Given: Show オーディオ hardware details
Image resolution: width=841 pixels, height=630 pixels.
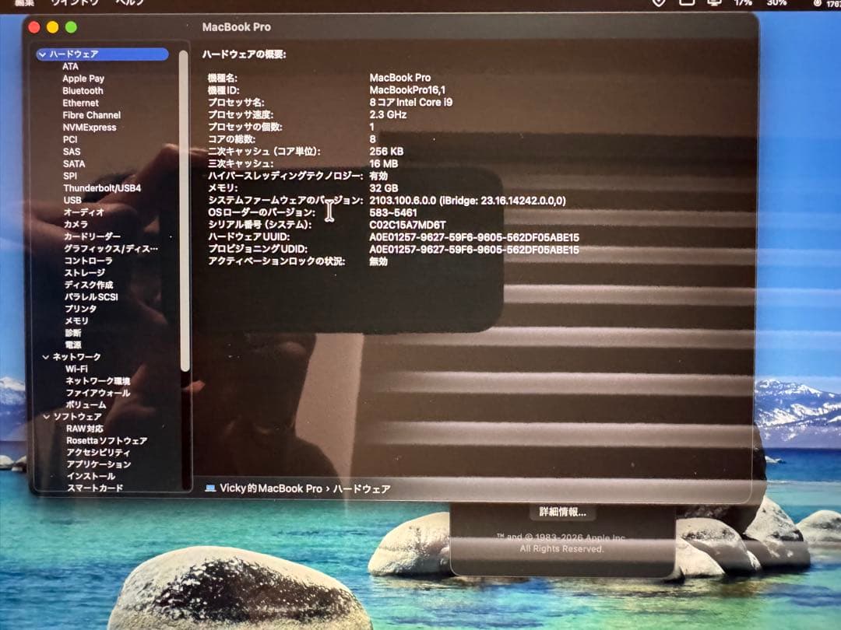Looking at the screenshot, I should pos(83,212).
